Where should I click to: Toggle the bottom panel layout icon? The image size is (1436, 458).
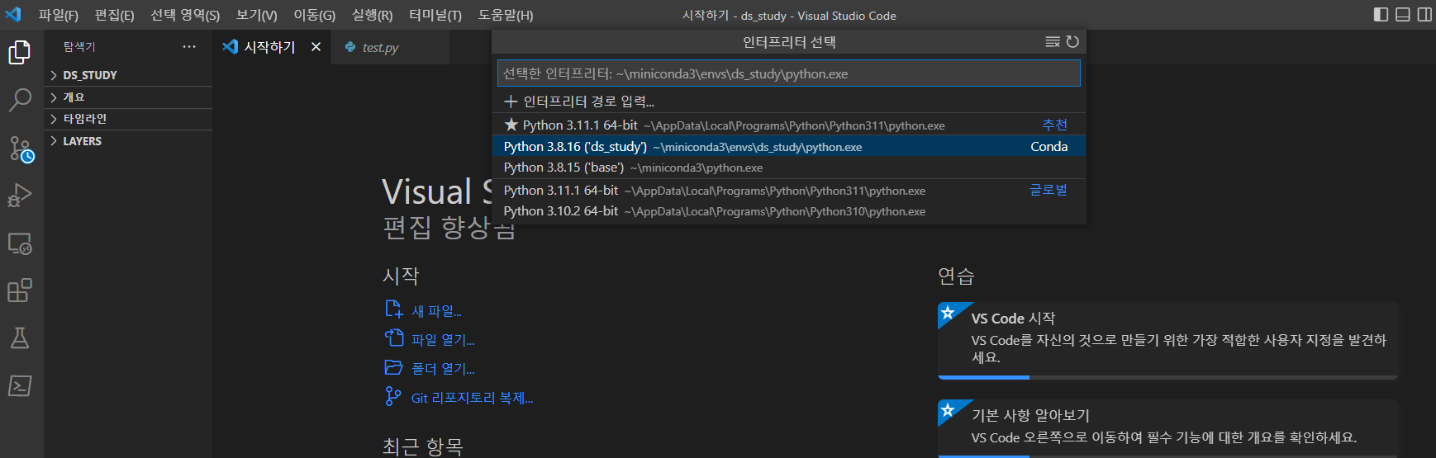(x=1403, y=15)
